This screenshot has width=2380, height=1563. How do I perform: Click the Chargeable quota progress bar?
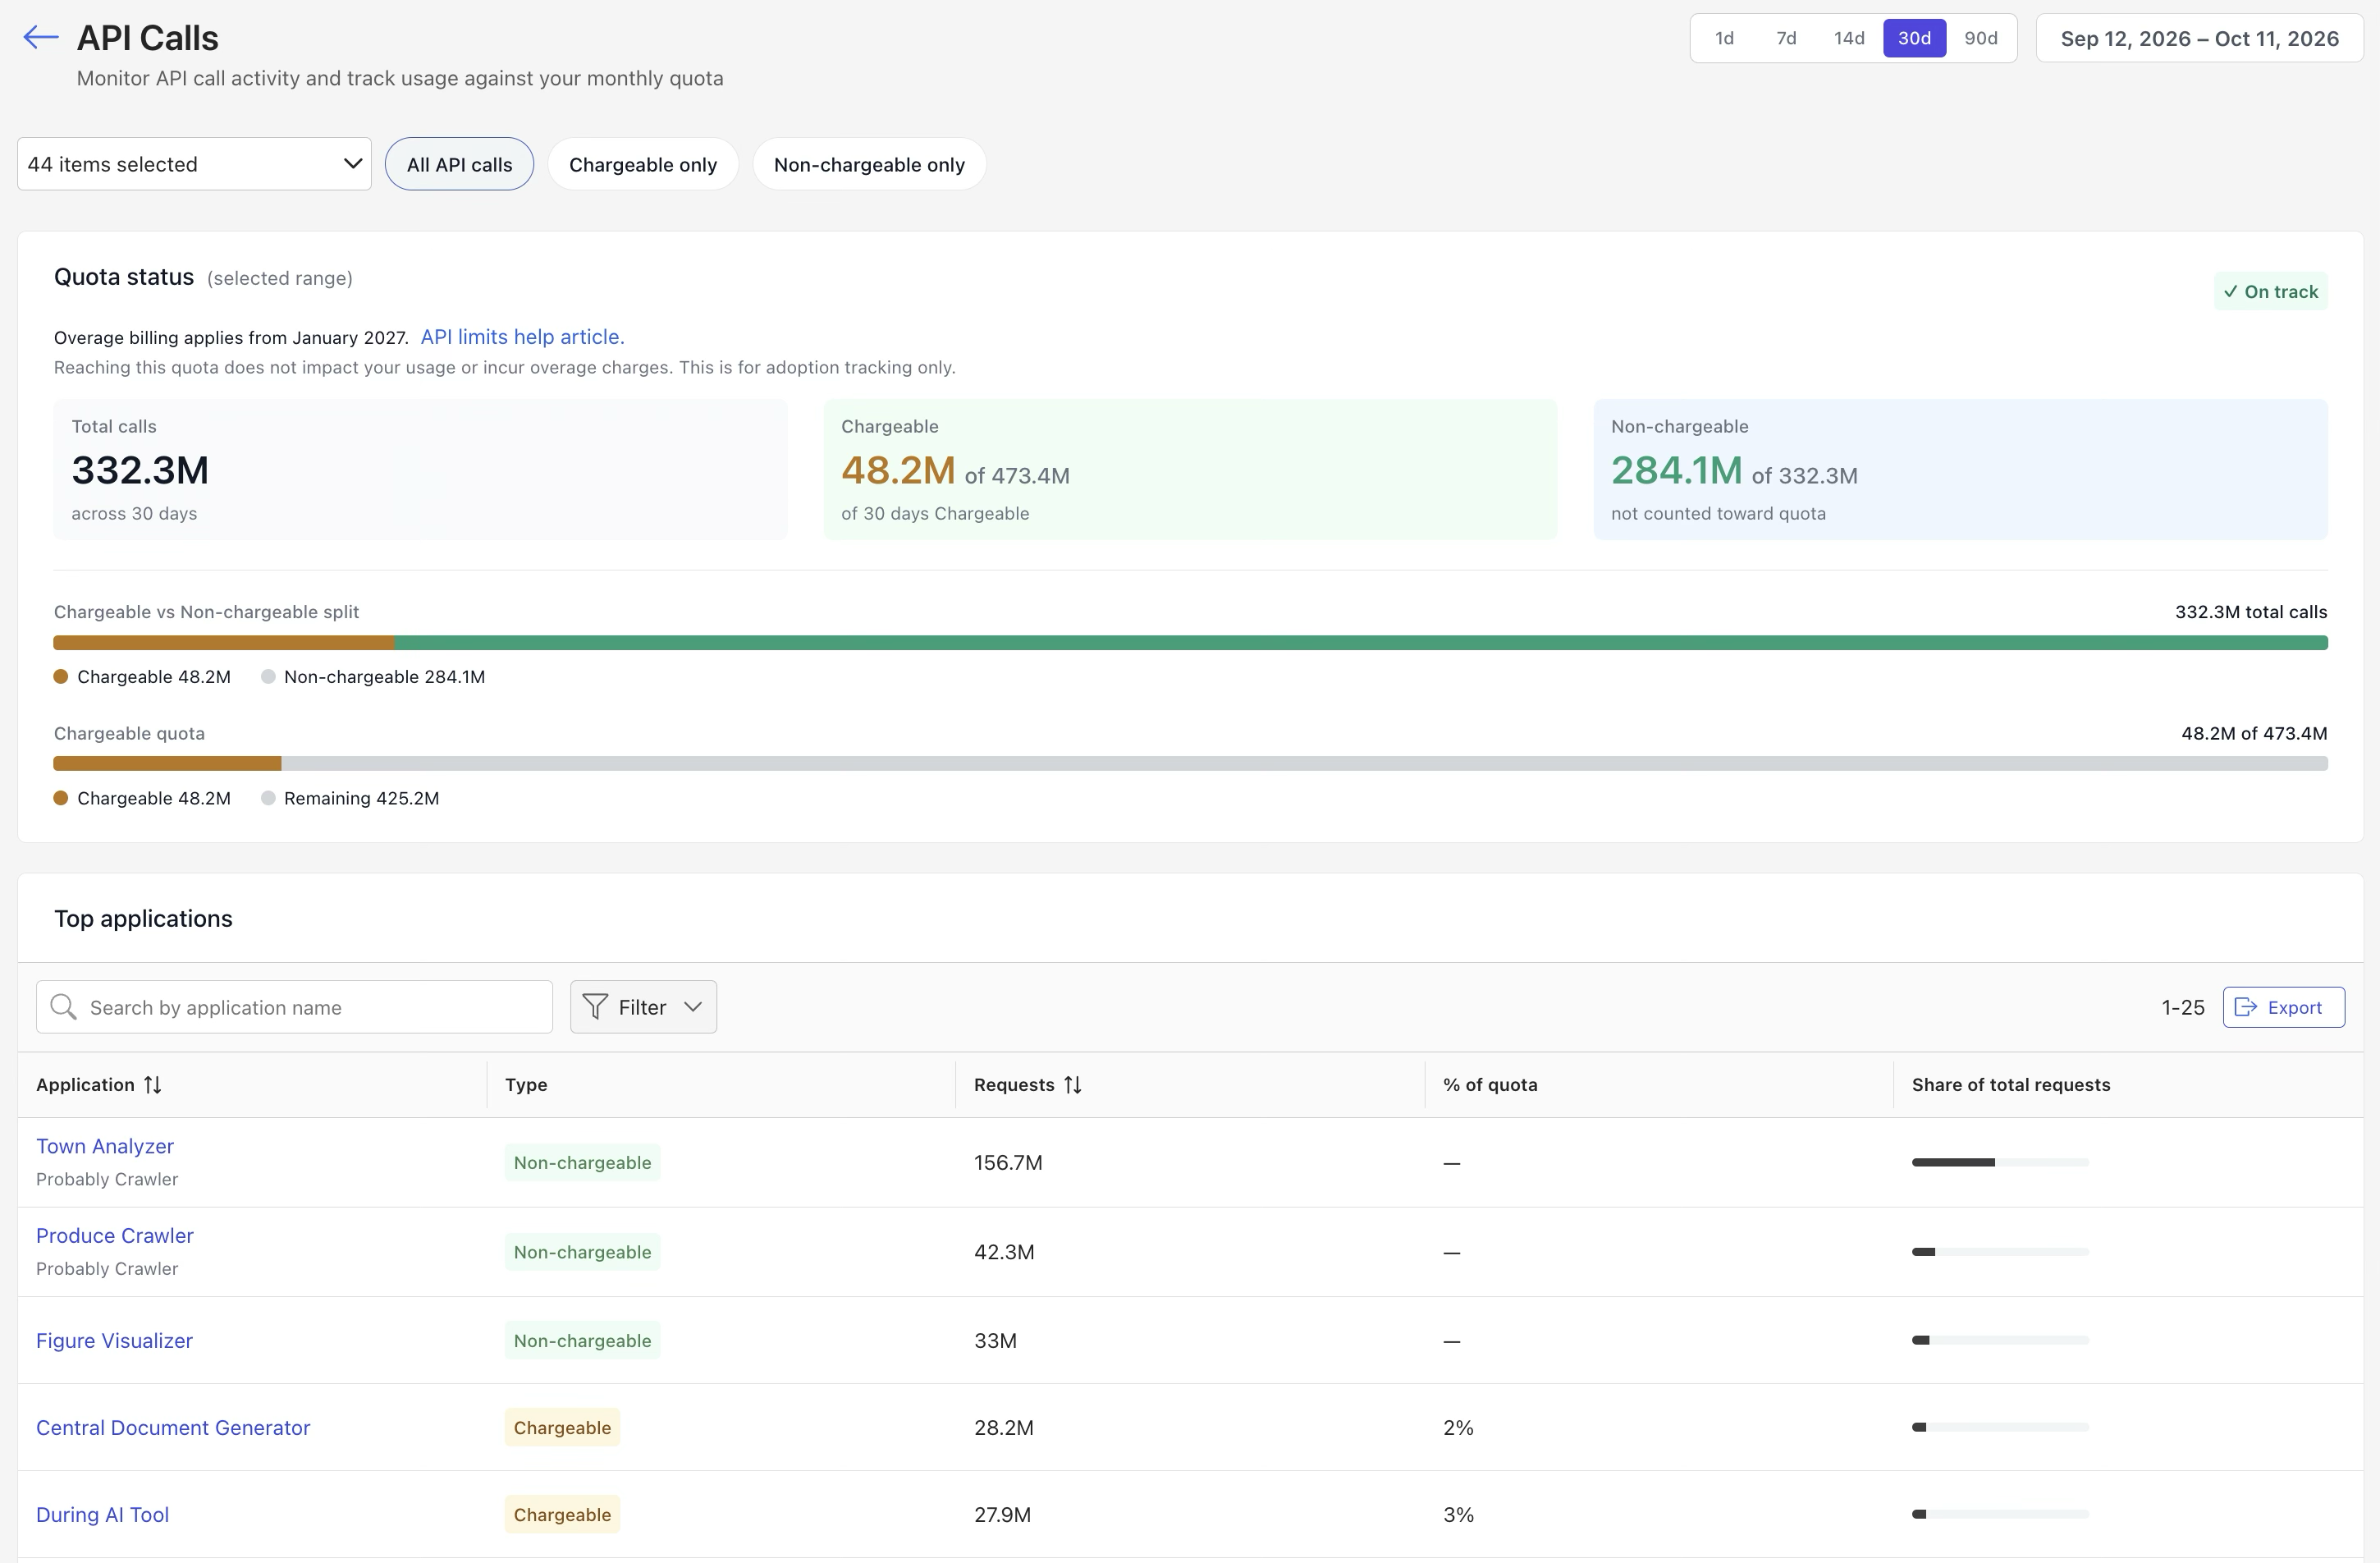(1190, 763)
